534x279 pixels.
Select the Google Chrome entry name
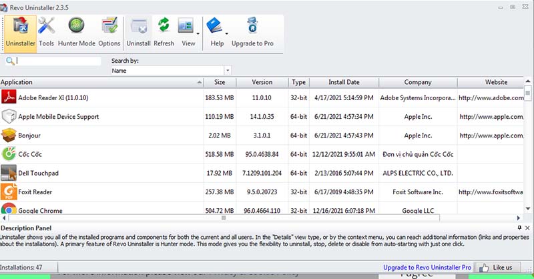click(40, 210)
